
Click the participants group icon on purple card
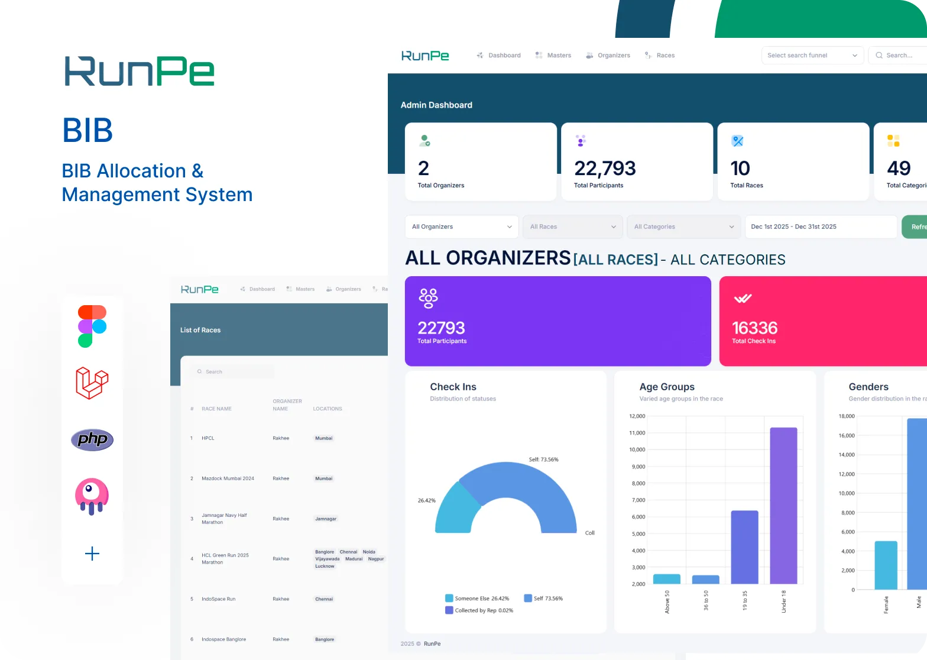pos(428,298)
